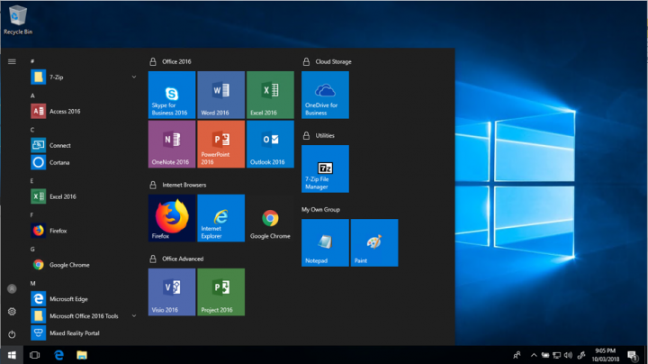Expand the Start menu hamburger navigation

click(12, 61)
